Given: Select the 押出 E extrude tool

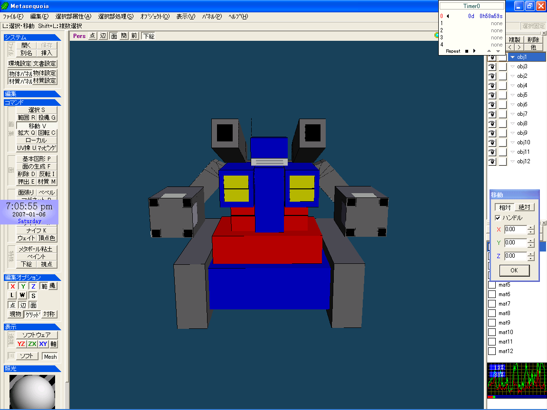Looking at the screenshot, I should tap(27, 182).
